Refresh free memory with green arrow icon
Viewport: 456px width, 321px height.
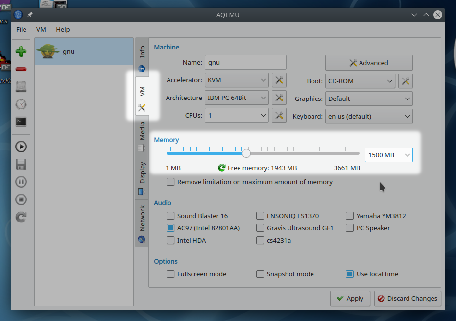point(222,168)
